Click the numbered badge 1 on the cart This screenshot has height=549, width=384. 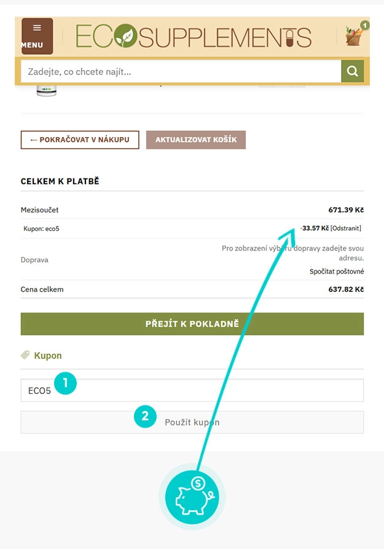(364, 25)
